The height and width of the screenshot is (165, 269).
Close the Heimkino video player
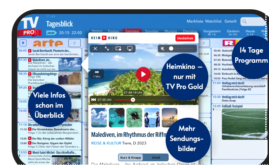click(95, 49)
